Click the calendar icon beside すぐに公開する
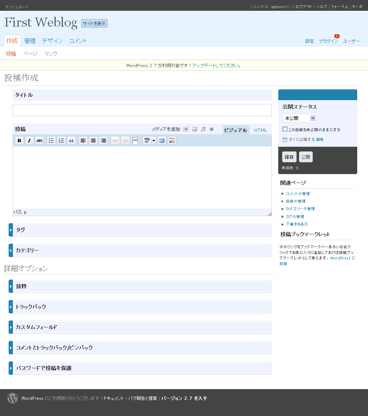Screen dimensions: 368x416 [285, 140]
